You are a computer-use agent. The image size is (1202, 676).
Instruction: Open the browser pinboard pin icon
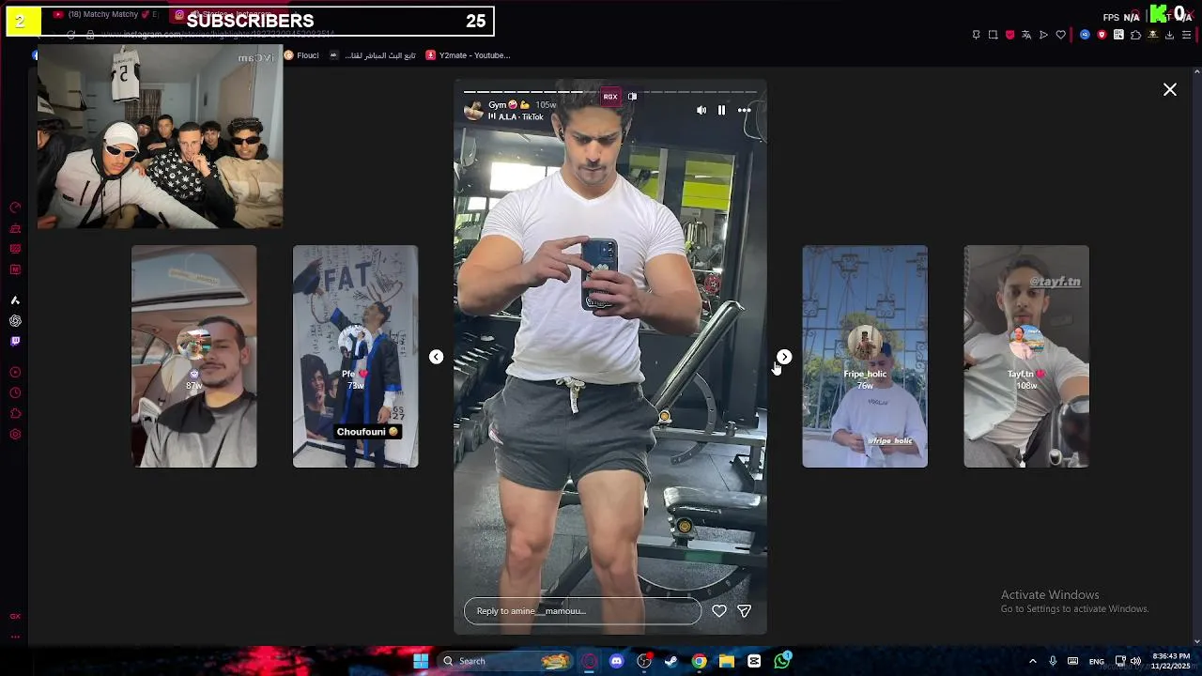click(x=976, y=35)
